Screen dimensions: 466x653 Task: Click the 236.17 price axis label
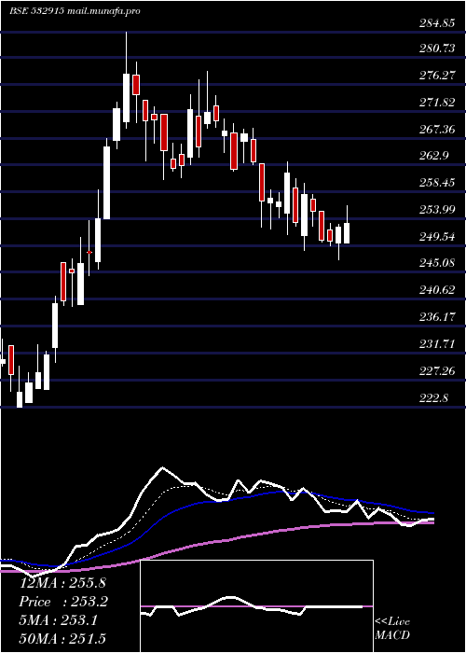click(x=437, y=317)
